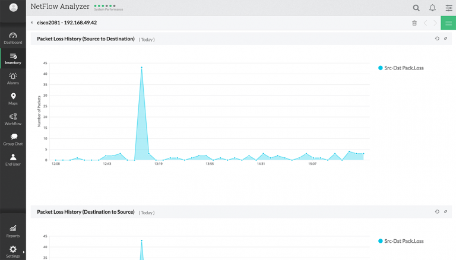Click the peak data point in upper chart
Screen dimensions: 456x260
click(142, 68)
